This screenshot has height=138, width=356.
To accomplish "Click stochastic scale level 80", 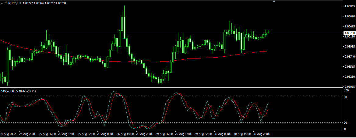I will click(x=346, y=97).
